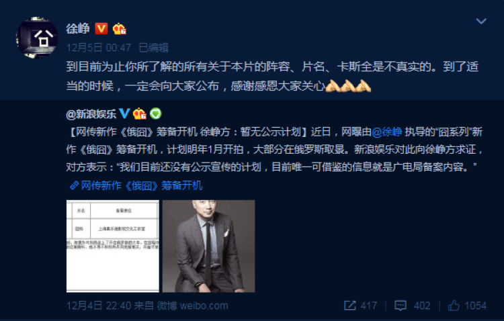Open the 12月4日 22:40 original post timestamp
The image size is (504, 321).
(99, 306)
